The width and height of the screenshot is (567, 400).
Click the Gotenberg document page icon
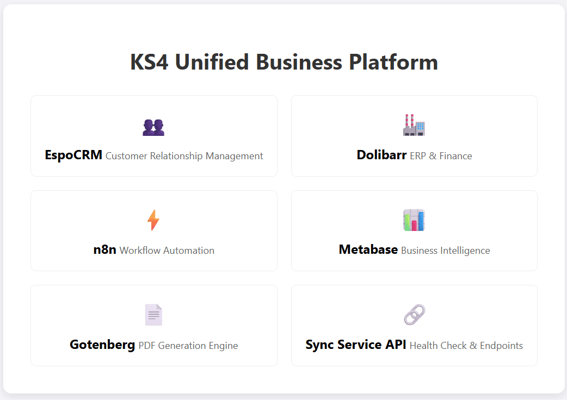click(153, 315)
